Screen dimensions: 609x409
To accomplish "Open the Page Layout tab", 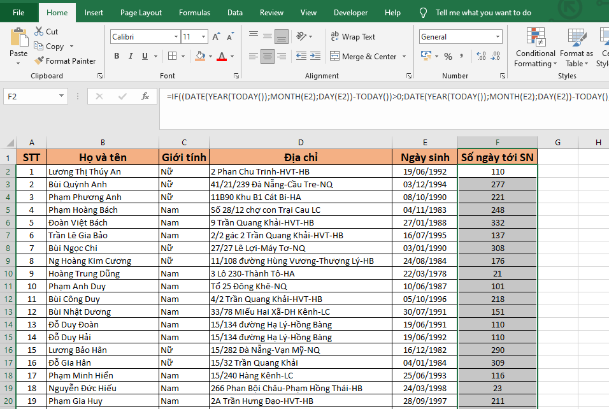I will tap(141, 13).
